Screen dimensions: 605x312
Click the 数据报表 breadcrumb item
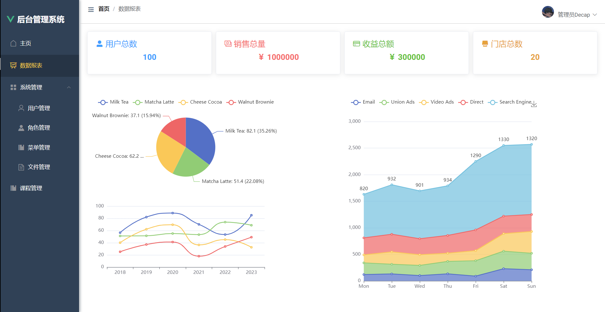[x=130, y=9]
